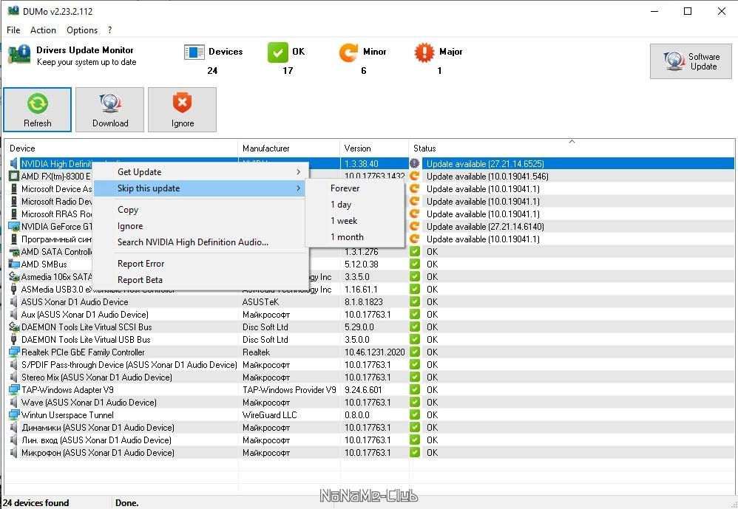Click the orange Minor updates icon

[x=349, y=52]
